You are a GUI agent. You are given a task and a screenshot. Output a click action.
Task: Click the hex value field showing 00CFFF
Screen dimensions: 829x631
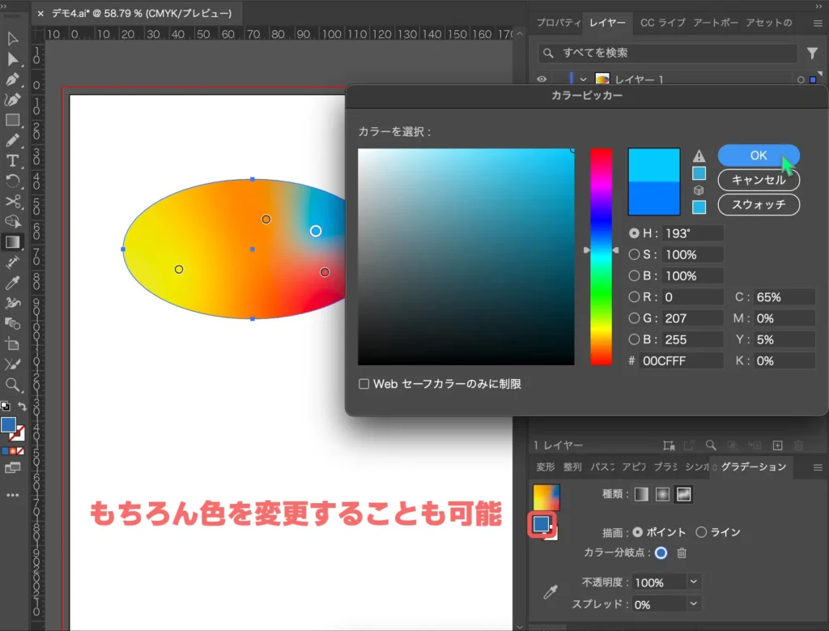click(x=680, y=361)
